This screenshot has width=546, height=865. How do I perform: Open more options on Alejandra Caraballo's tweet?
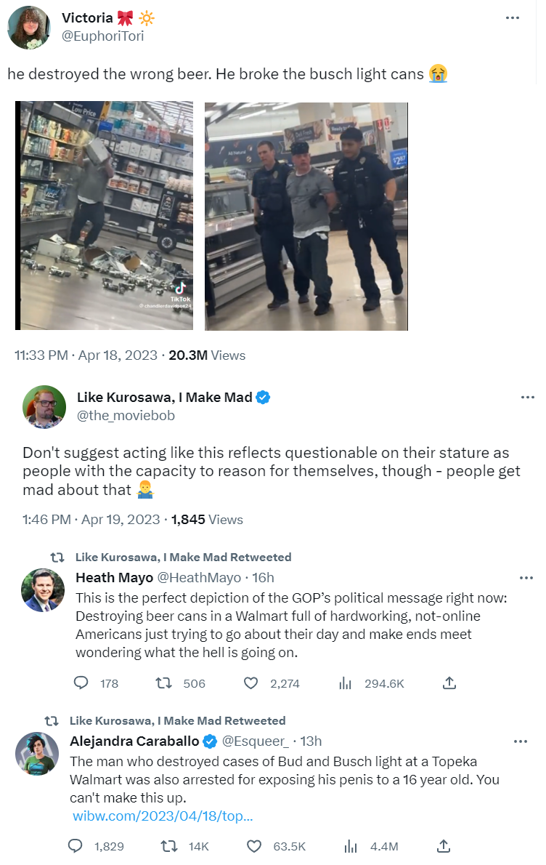tap(521, 741)
